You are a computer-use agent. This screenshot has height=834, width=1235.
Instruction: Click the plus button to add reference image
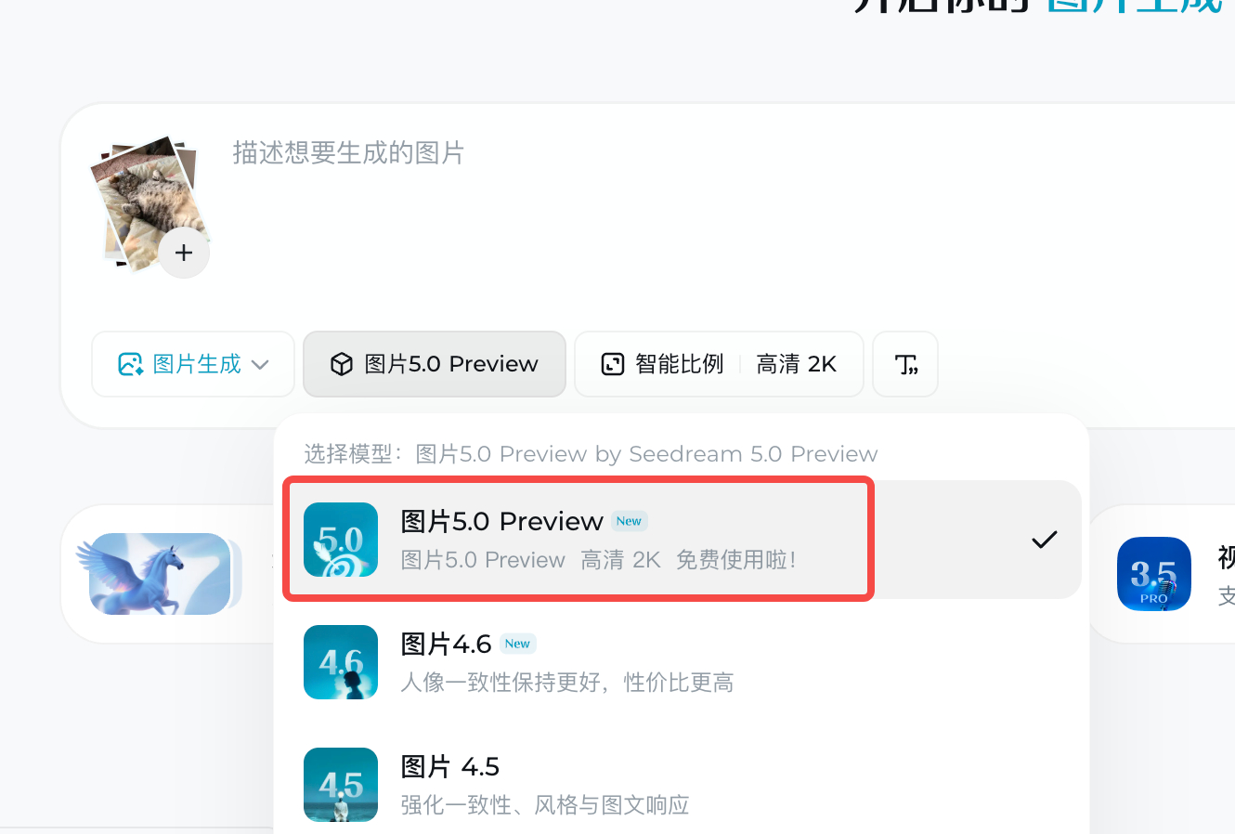(x=184, y=253)
